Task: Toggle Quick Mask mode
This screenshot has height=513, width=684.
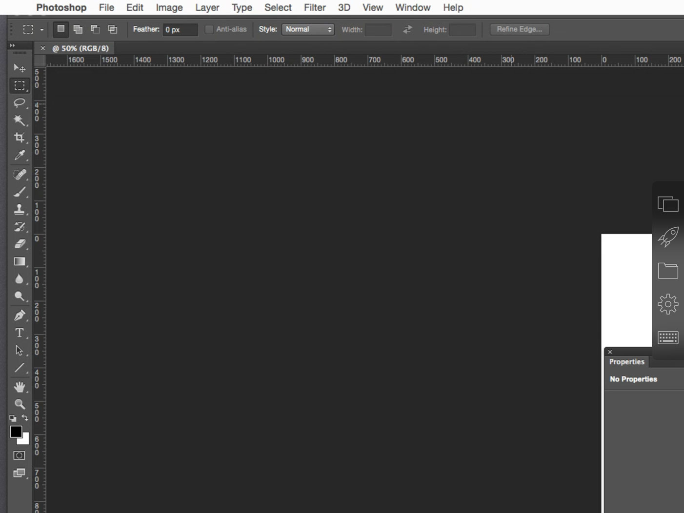Action: click(19, 455)
